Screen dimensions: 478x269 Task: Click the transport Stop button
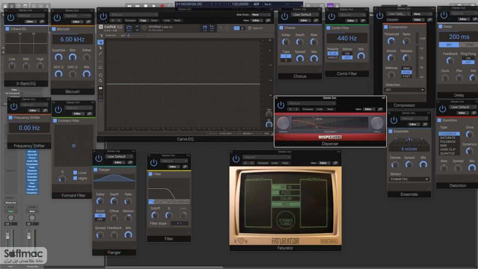146,5
